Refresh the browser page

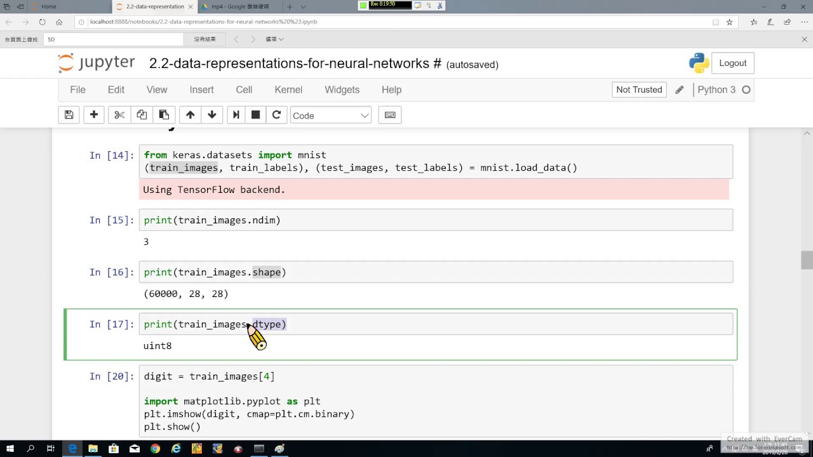tap(42, 22)
